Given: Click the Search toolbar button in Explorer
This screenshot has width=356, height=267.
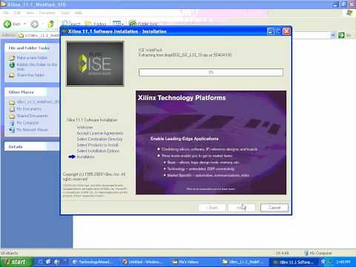Looking at the screenshot, I should (x=71, y=24).
